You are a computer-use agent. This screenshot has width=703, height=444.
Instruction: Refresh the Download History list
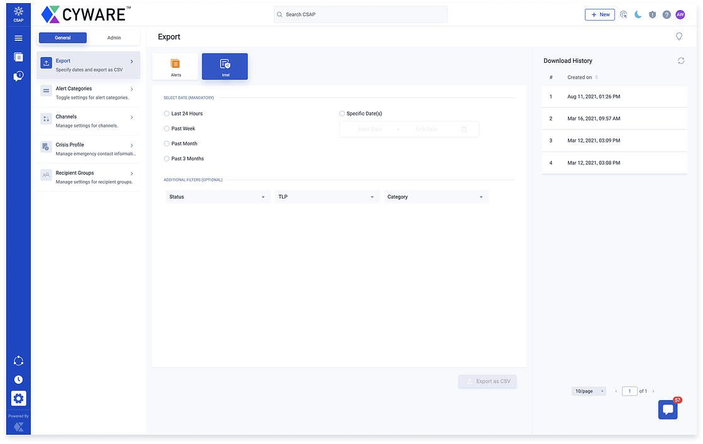(x=681, y=61)
